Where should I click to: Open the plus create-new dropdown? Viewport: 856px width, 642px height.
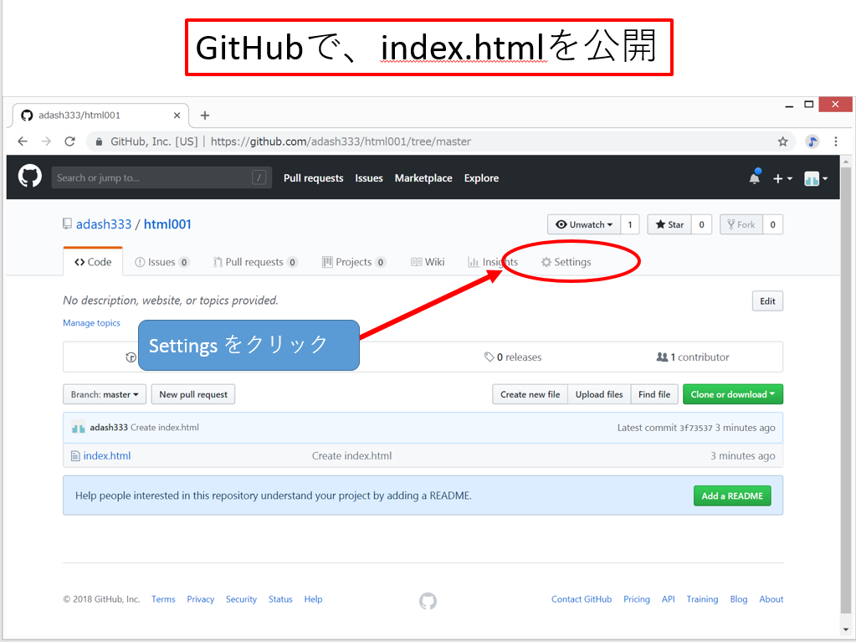tap(782, 178)
